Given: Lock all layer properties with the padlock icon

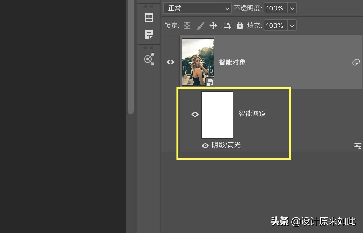Looking at the screenshot, I should click(x=240, y=25).
